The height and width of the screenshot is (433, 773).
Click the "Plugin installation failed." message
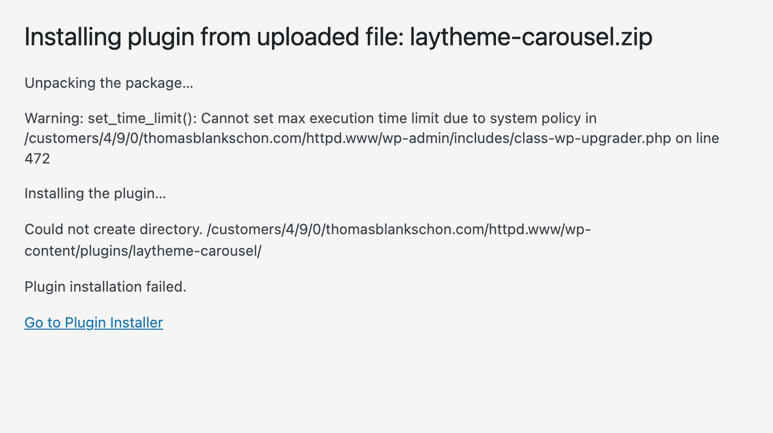point(105,287)
